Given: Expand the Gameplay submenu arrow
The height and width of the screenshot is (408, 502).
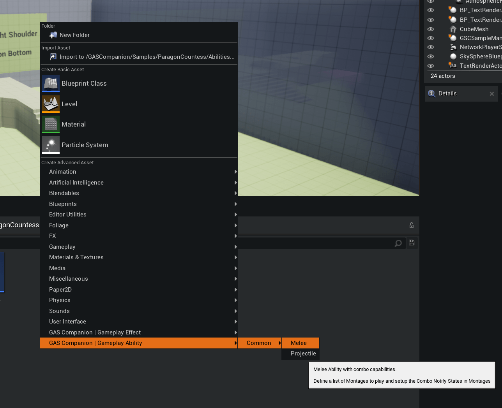Looking at the screenshot, I should (x=235, y=247).
